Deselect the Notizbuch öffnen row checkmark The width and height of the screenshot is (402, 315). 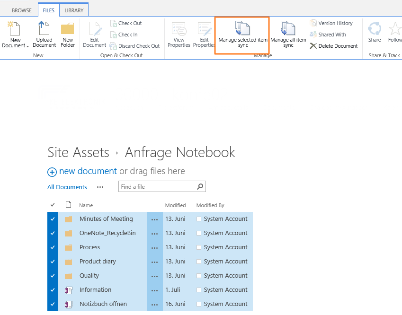pyautogui.click(x=53, y=304)
